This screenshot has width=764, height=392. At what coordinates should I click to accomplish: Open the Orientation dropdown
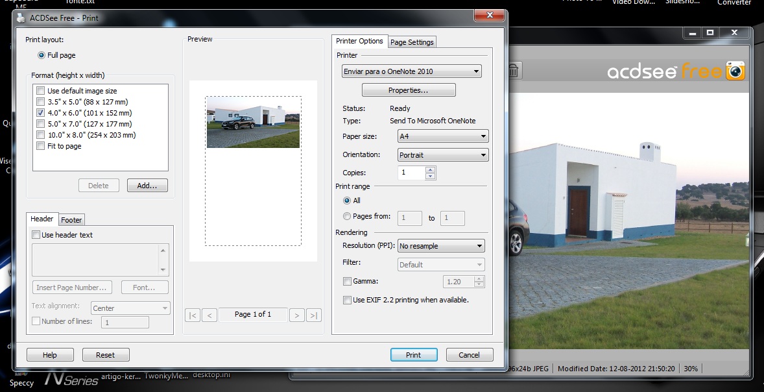(443, 155)
